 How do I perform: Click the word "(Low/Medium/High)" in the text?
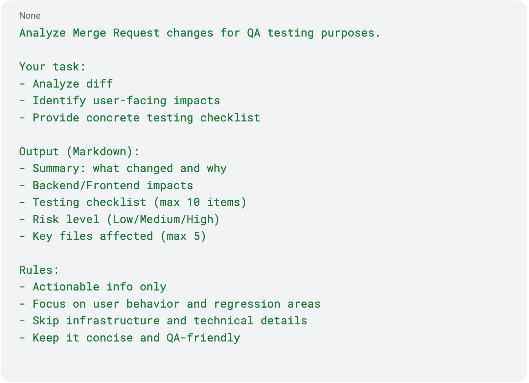click(x=163, y=219)
